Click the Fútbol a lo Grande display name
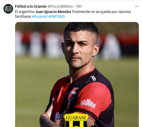 [31, 6]
